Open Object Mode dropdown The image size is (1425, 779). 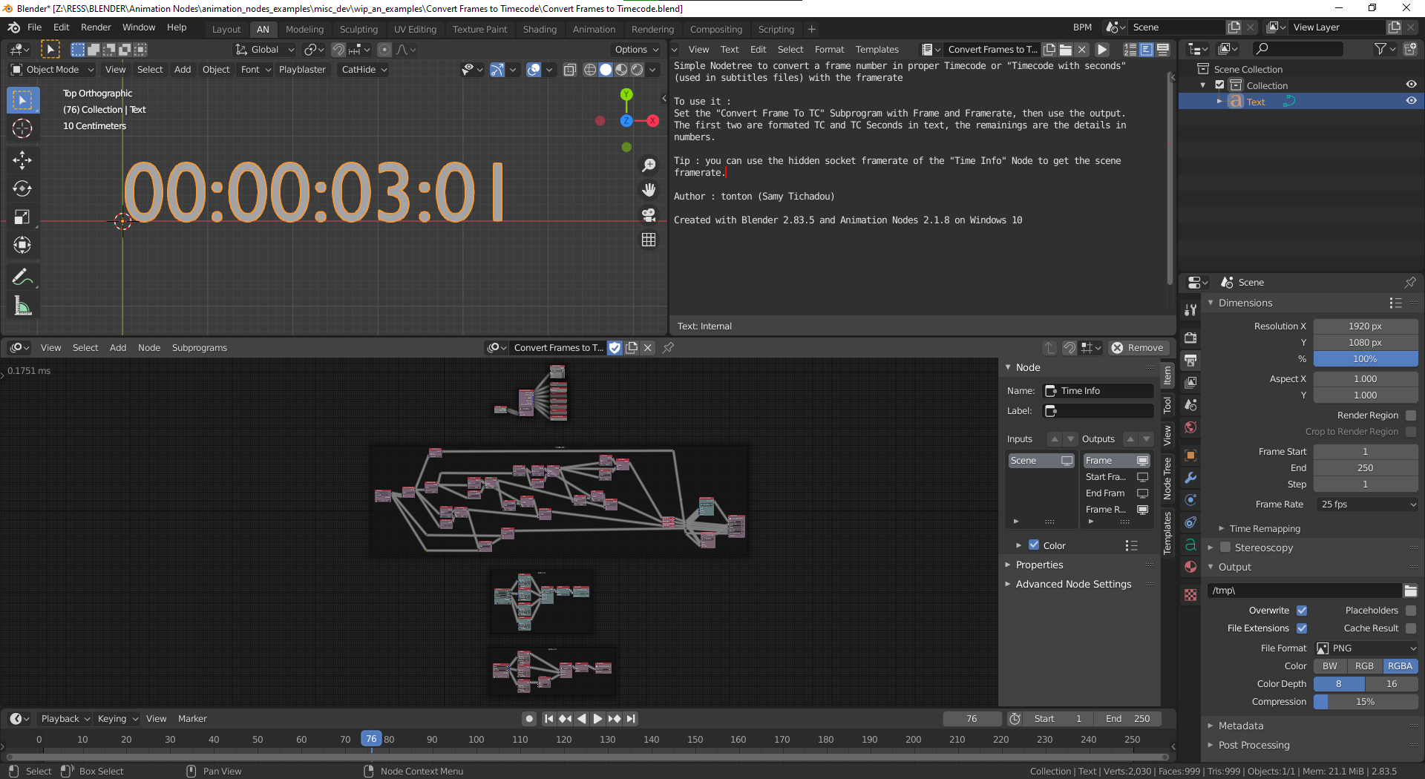point(52,70)
